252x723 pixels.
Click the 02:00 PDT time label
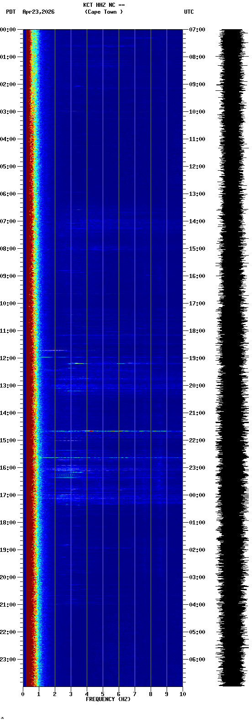pos(8,84)
